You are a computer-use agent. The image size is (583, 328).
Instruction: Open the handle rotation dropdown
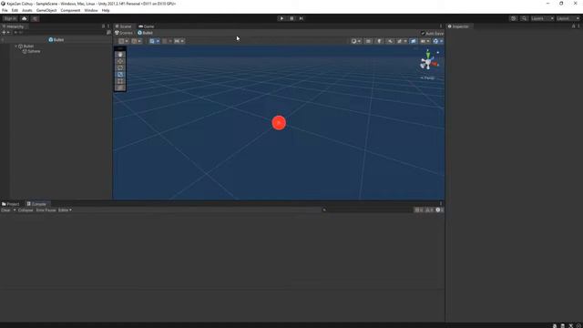137,41
